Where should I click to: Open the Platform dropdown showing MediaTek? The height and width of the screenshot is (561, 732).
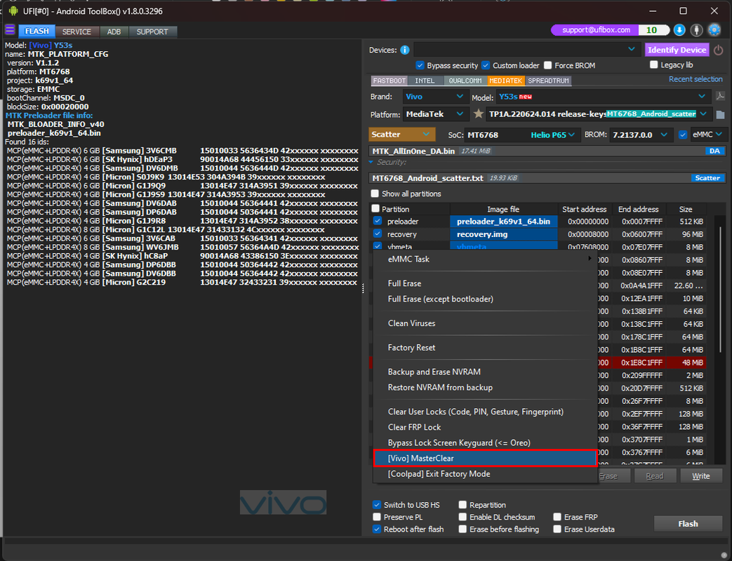pyautogui.click(x=434, y=114)
